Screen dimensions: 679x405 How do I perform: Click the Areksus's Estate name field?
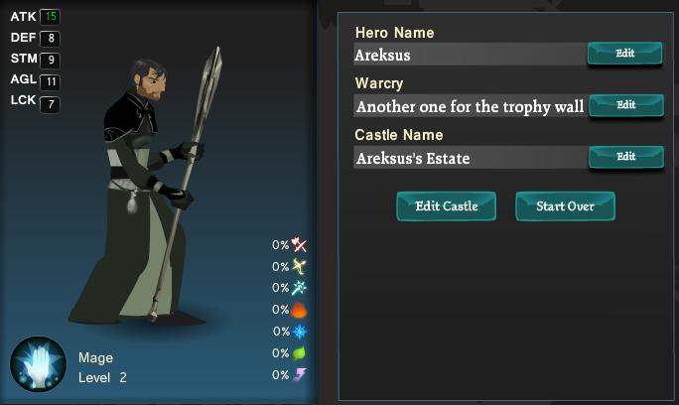point(471,158)
